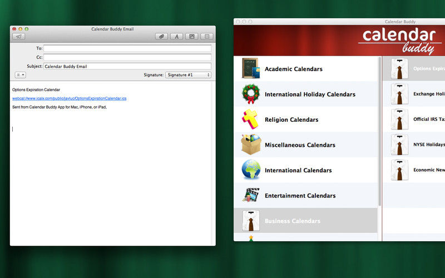The image size is (445, 278).
Task: Click into the Cc address field
Action: [x=127, y=57]
